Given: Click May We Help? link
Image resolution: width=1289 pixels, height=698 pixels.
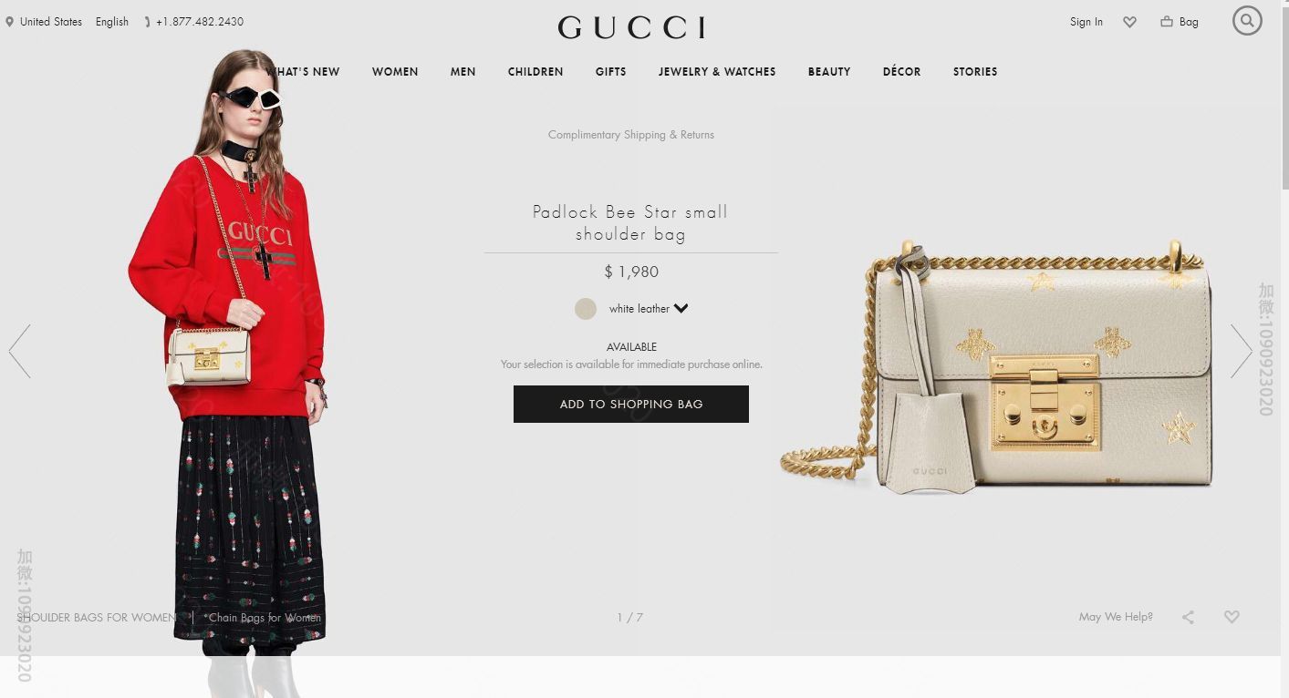Looking at the screenshot, I should point(1116,617).
